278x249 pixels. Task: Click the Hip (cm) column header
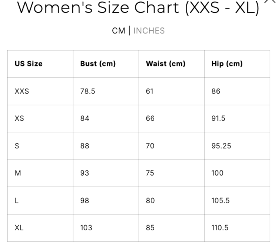[227, 63]
